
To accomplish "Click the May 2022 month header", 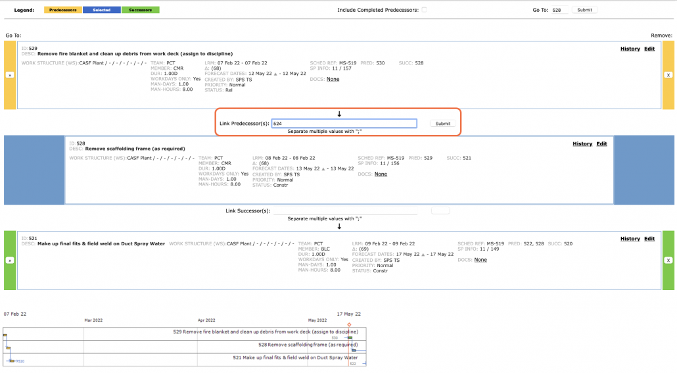I will click(317, 320).
